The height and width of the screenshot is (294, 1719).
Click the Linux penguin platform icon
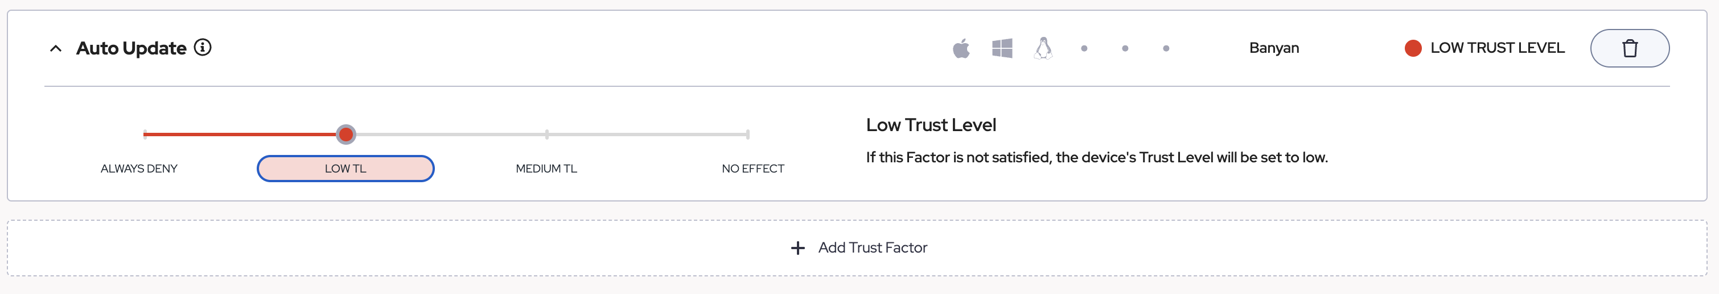coord(1043,49)
